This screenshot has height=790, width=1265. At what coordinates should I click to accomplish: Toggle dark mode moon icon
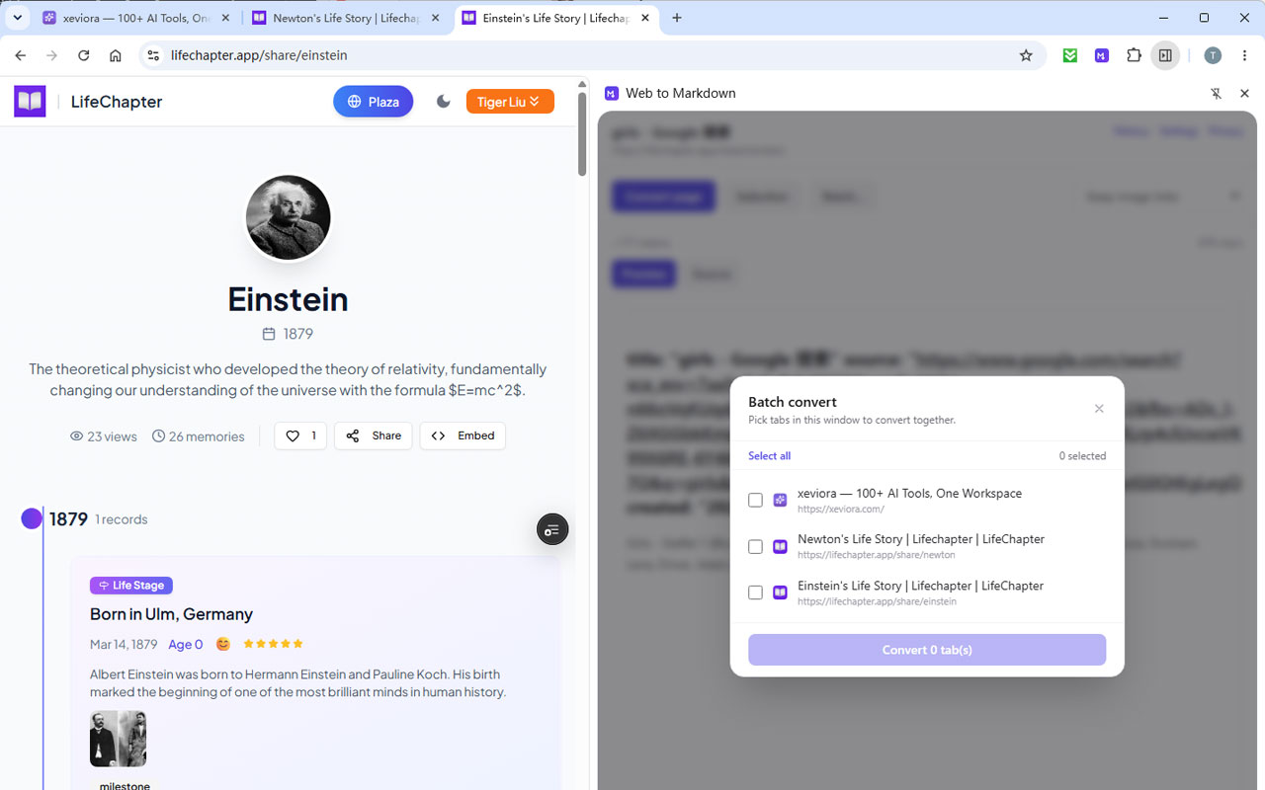tap(444, 102)
